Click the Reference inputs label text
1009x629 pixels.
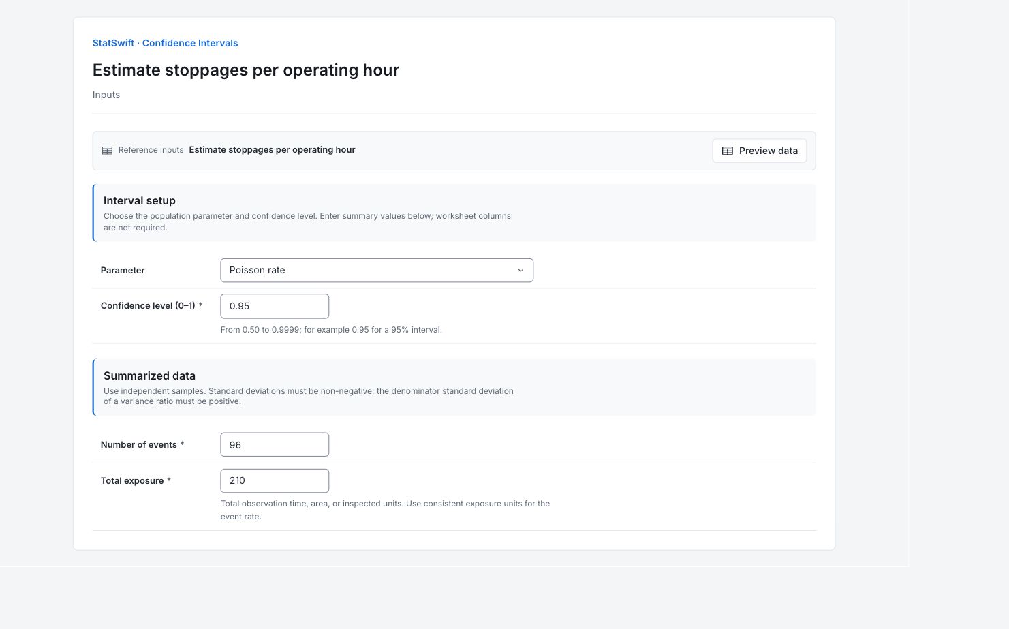151,150
